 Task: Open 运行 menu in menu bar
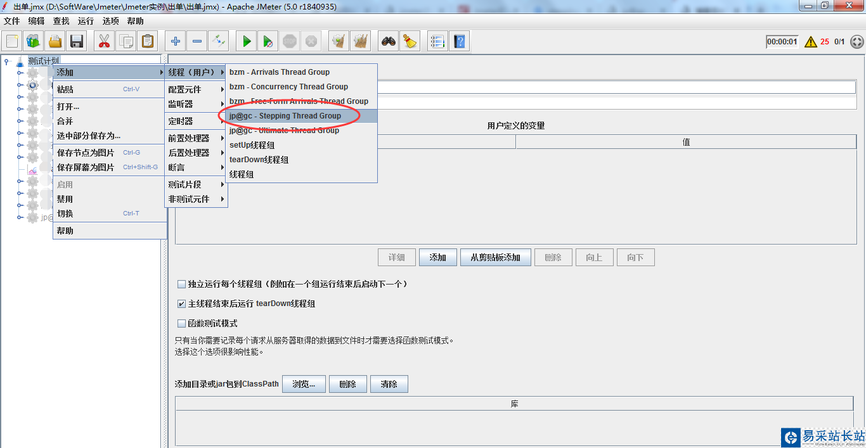[x=86, y=21]
